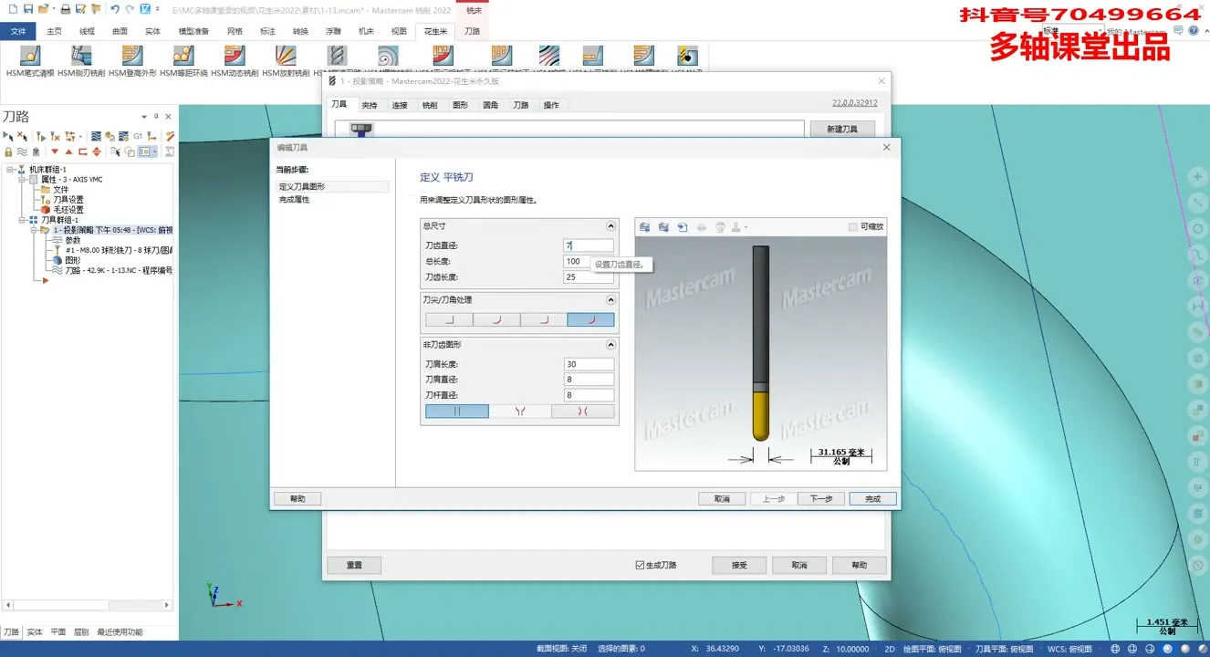Image resolution: width=1210 pixels, height=657 pixels.
Task: Choose the HSM登高外形 toolpath icon
Action: tap(132, 57)
